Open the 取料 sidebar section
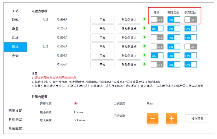 15,20
